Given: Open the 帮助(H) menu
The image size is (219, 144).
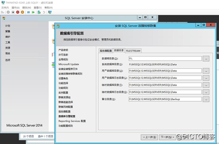Looking at the screenshot, I should pyautogui.click(x=49, y=7).
